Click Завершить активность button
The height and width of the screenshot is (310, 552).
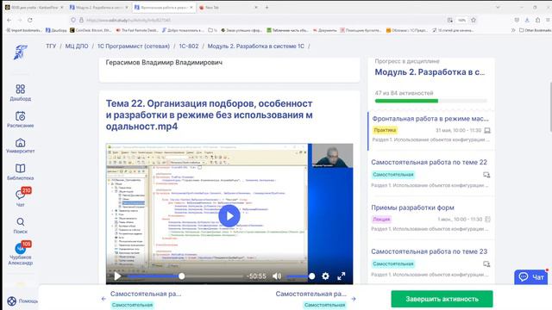click(442, 299)
